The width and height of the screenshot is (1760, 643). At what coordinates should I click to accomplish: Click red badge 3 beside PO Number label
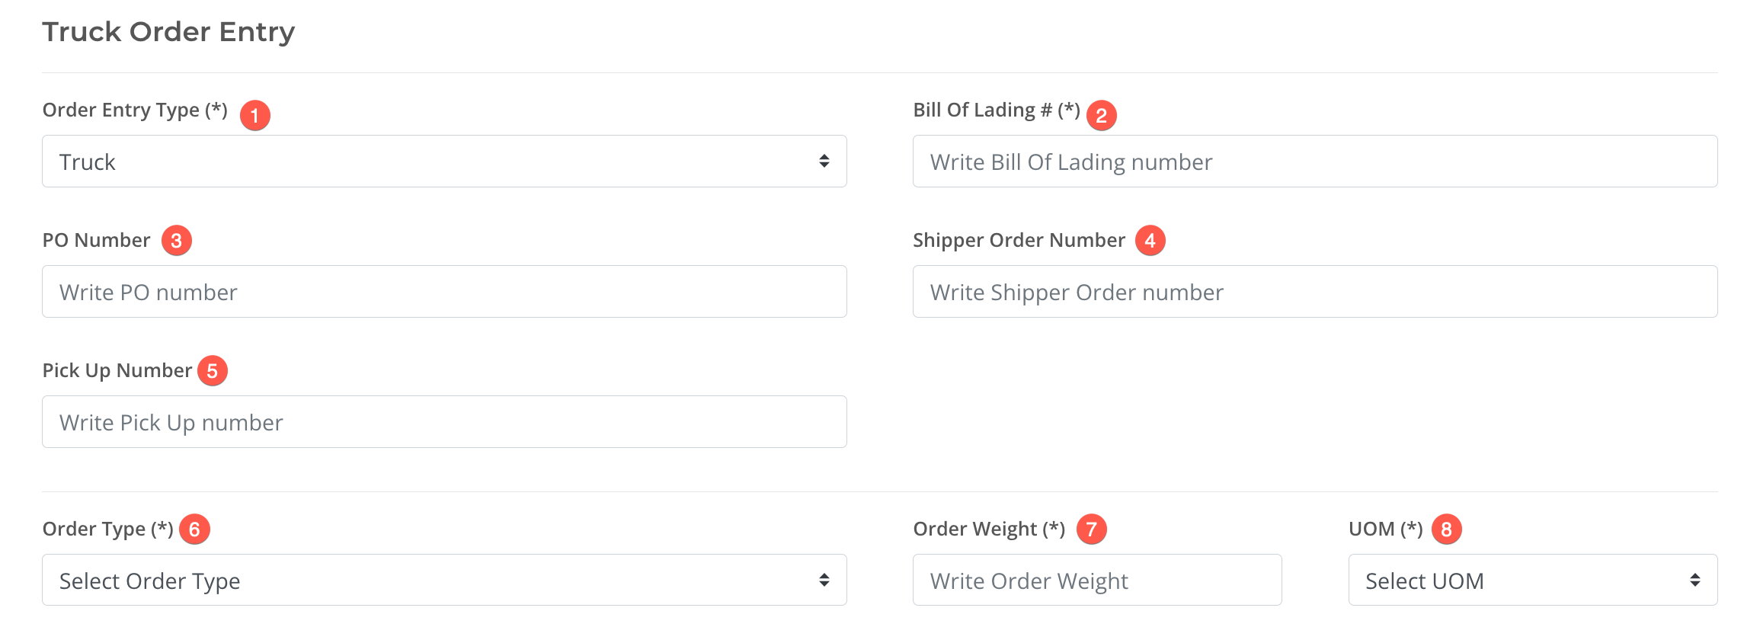[177, 240]
